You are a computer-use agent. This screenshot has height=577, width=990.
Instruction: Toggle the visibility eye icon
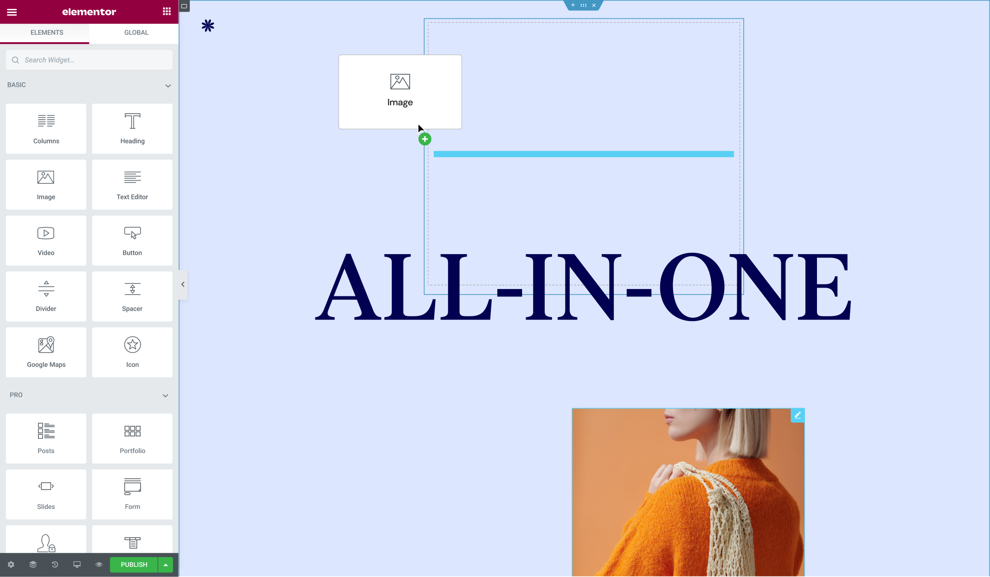click(99, 564)
